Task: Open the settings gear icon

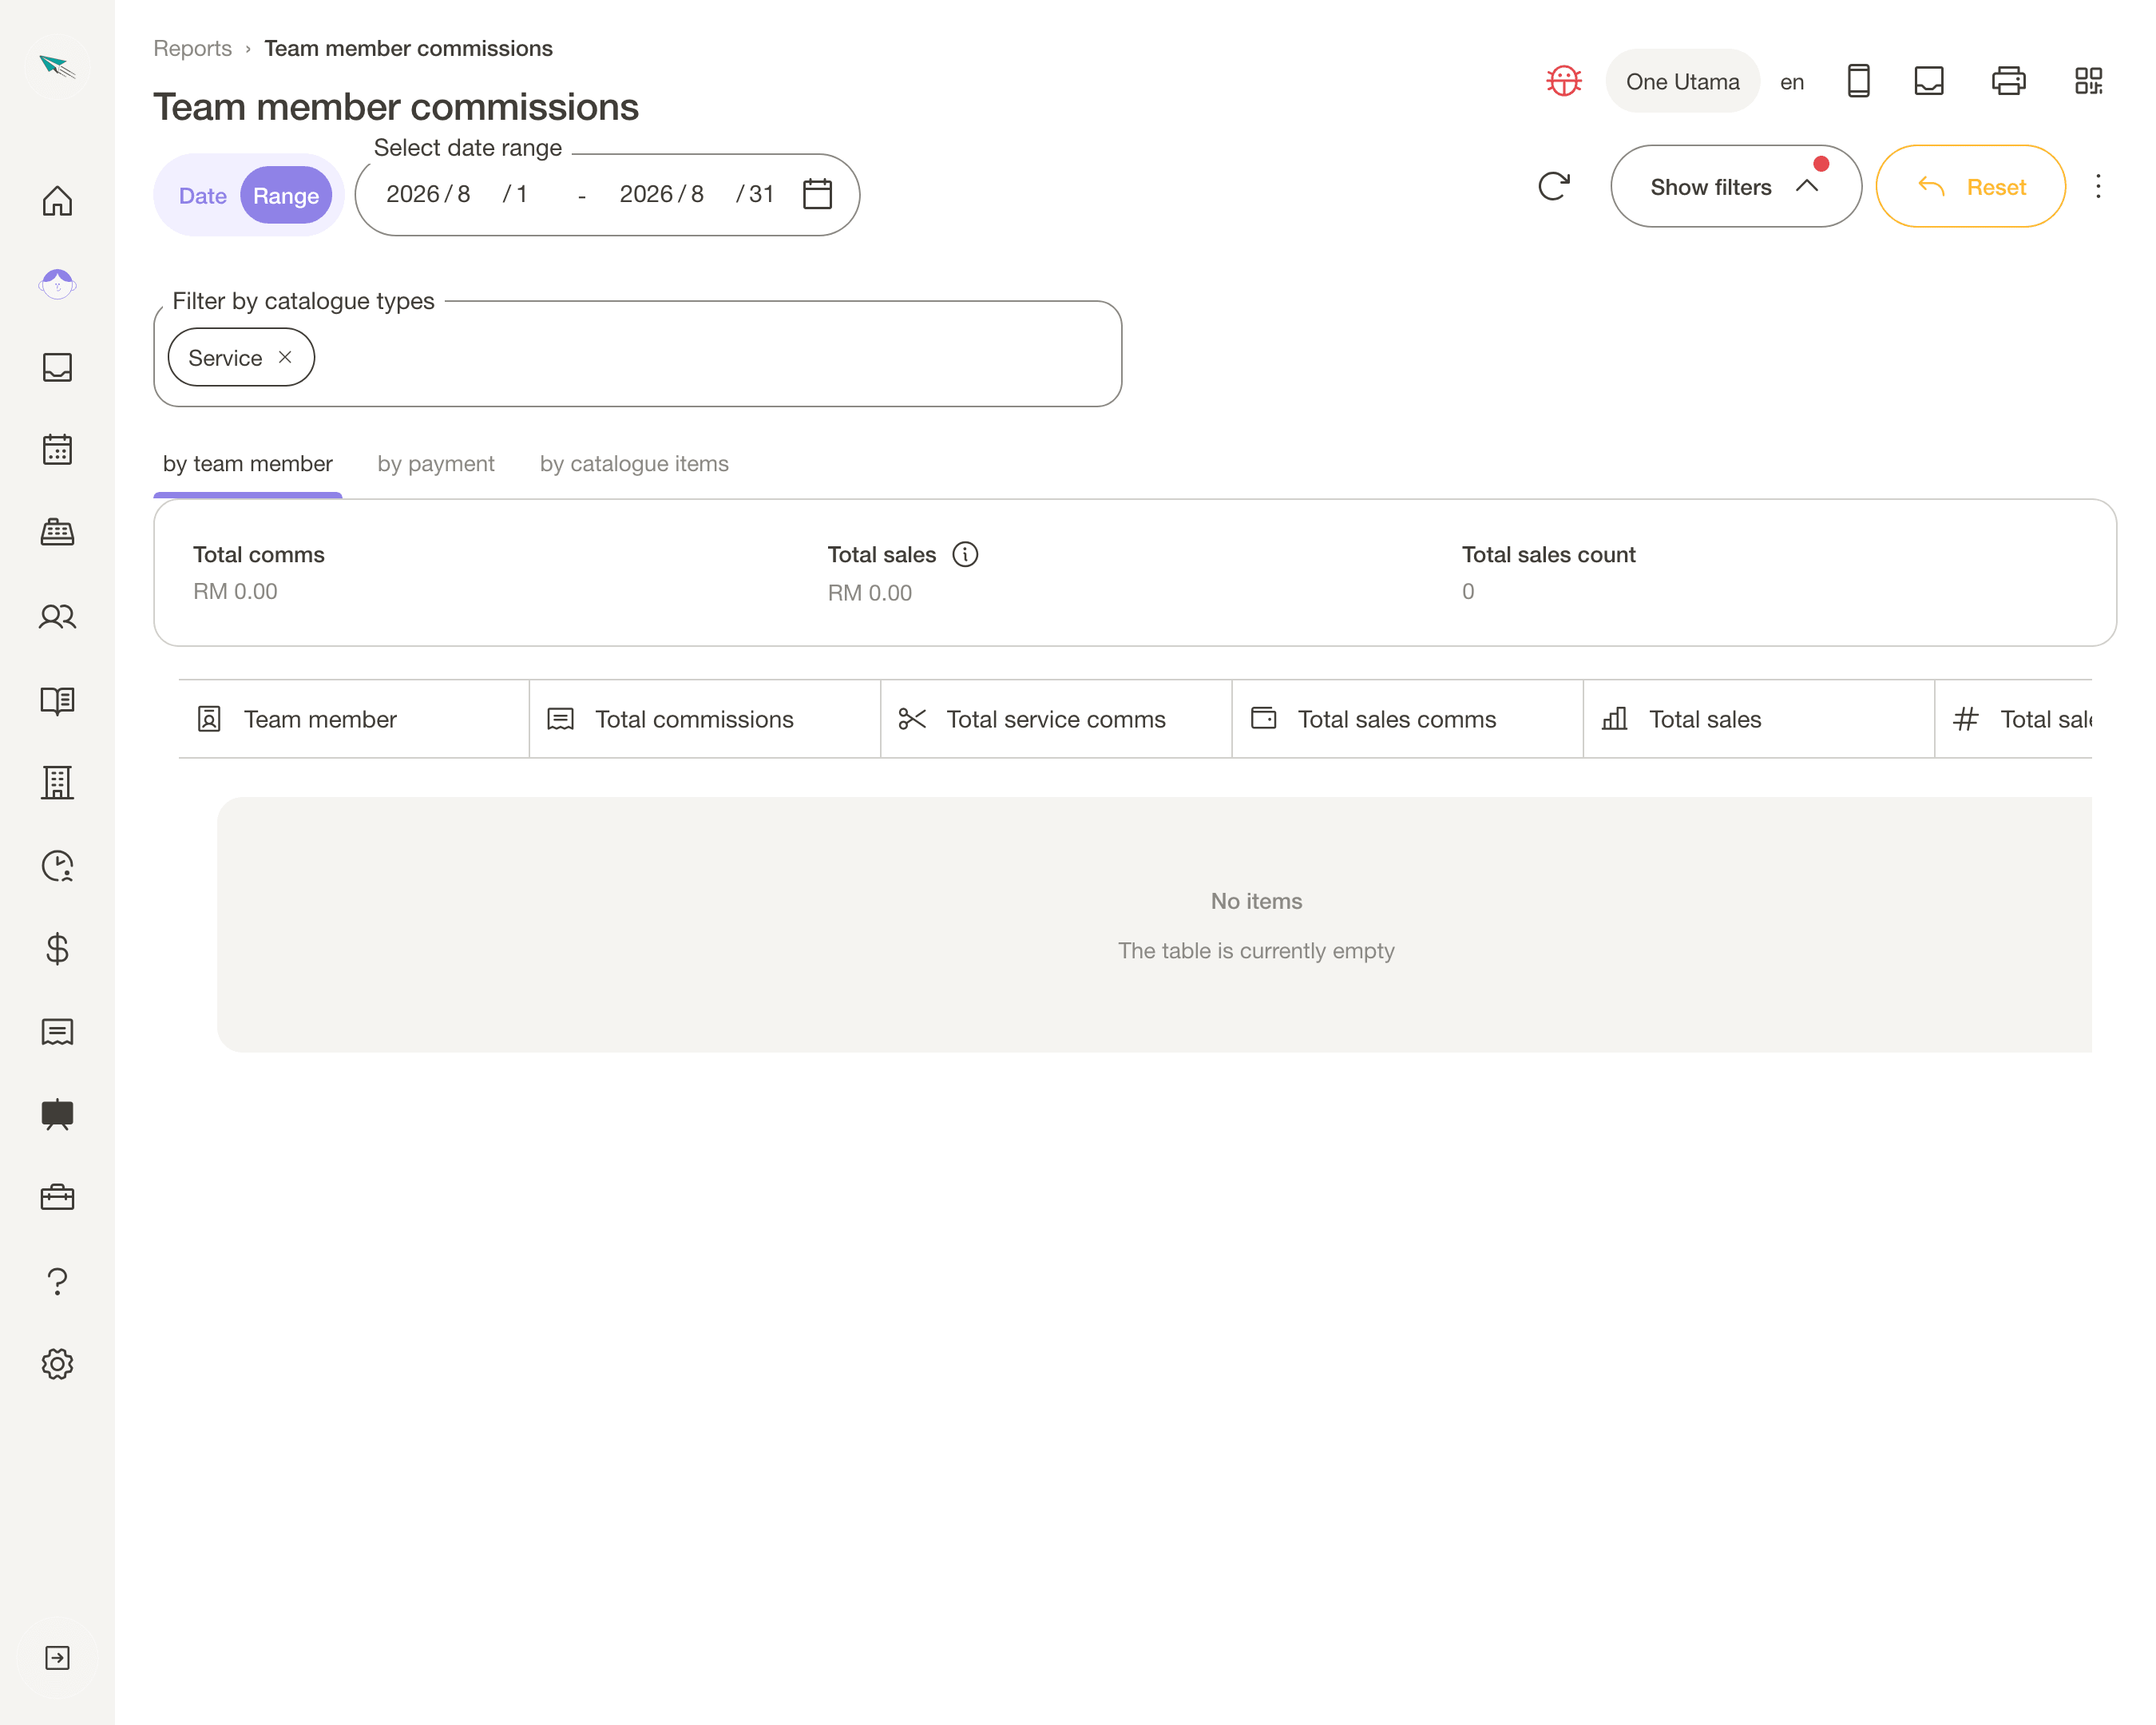Action: click(57, 1364)
